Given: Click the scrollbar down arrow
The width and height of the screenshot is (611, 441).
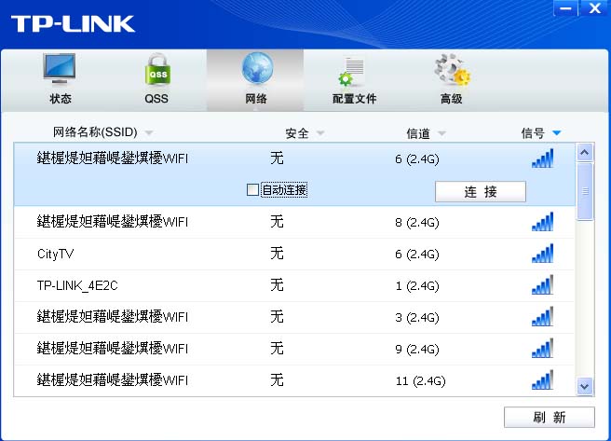Looking at the screenshot, I should tap(585, 386).
